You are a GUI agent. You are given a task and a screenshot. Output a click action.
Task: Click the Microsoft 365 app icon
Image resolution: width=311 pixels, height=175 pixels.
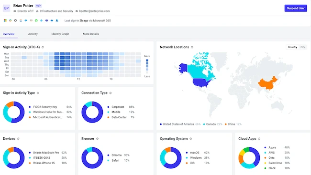(5, 21)
